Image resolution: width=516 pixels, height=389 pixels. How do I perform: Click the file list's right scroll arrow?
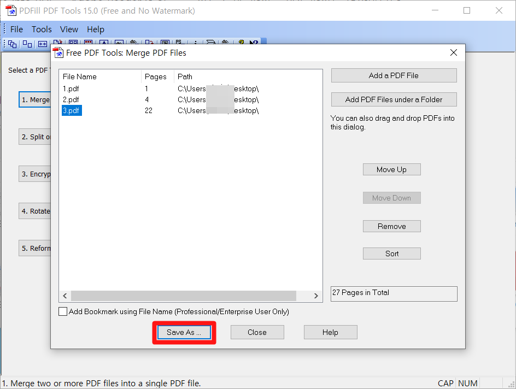click(316, 296)
